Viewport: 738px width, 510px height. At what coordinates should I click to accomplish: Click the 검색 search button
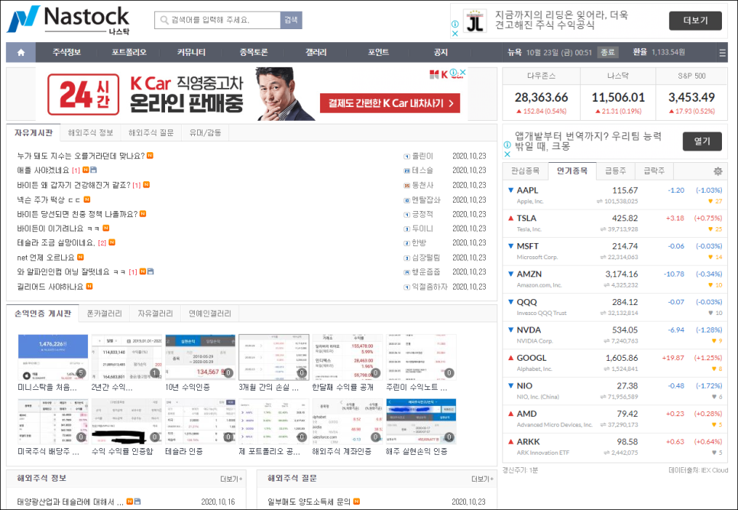291,20
